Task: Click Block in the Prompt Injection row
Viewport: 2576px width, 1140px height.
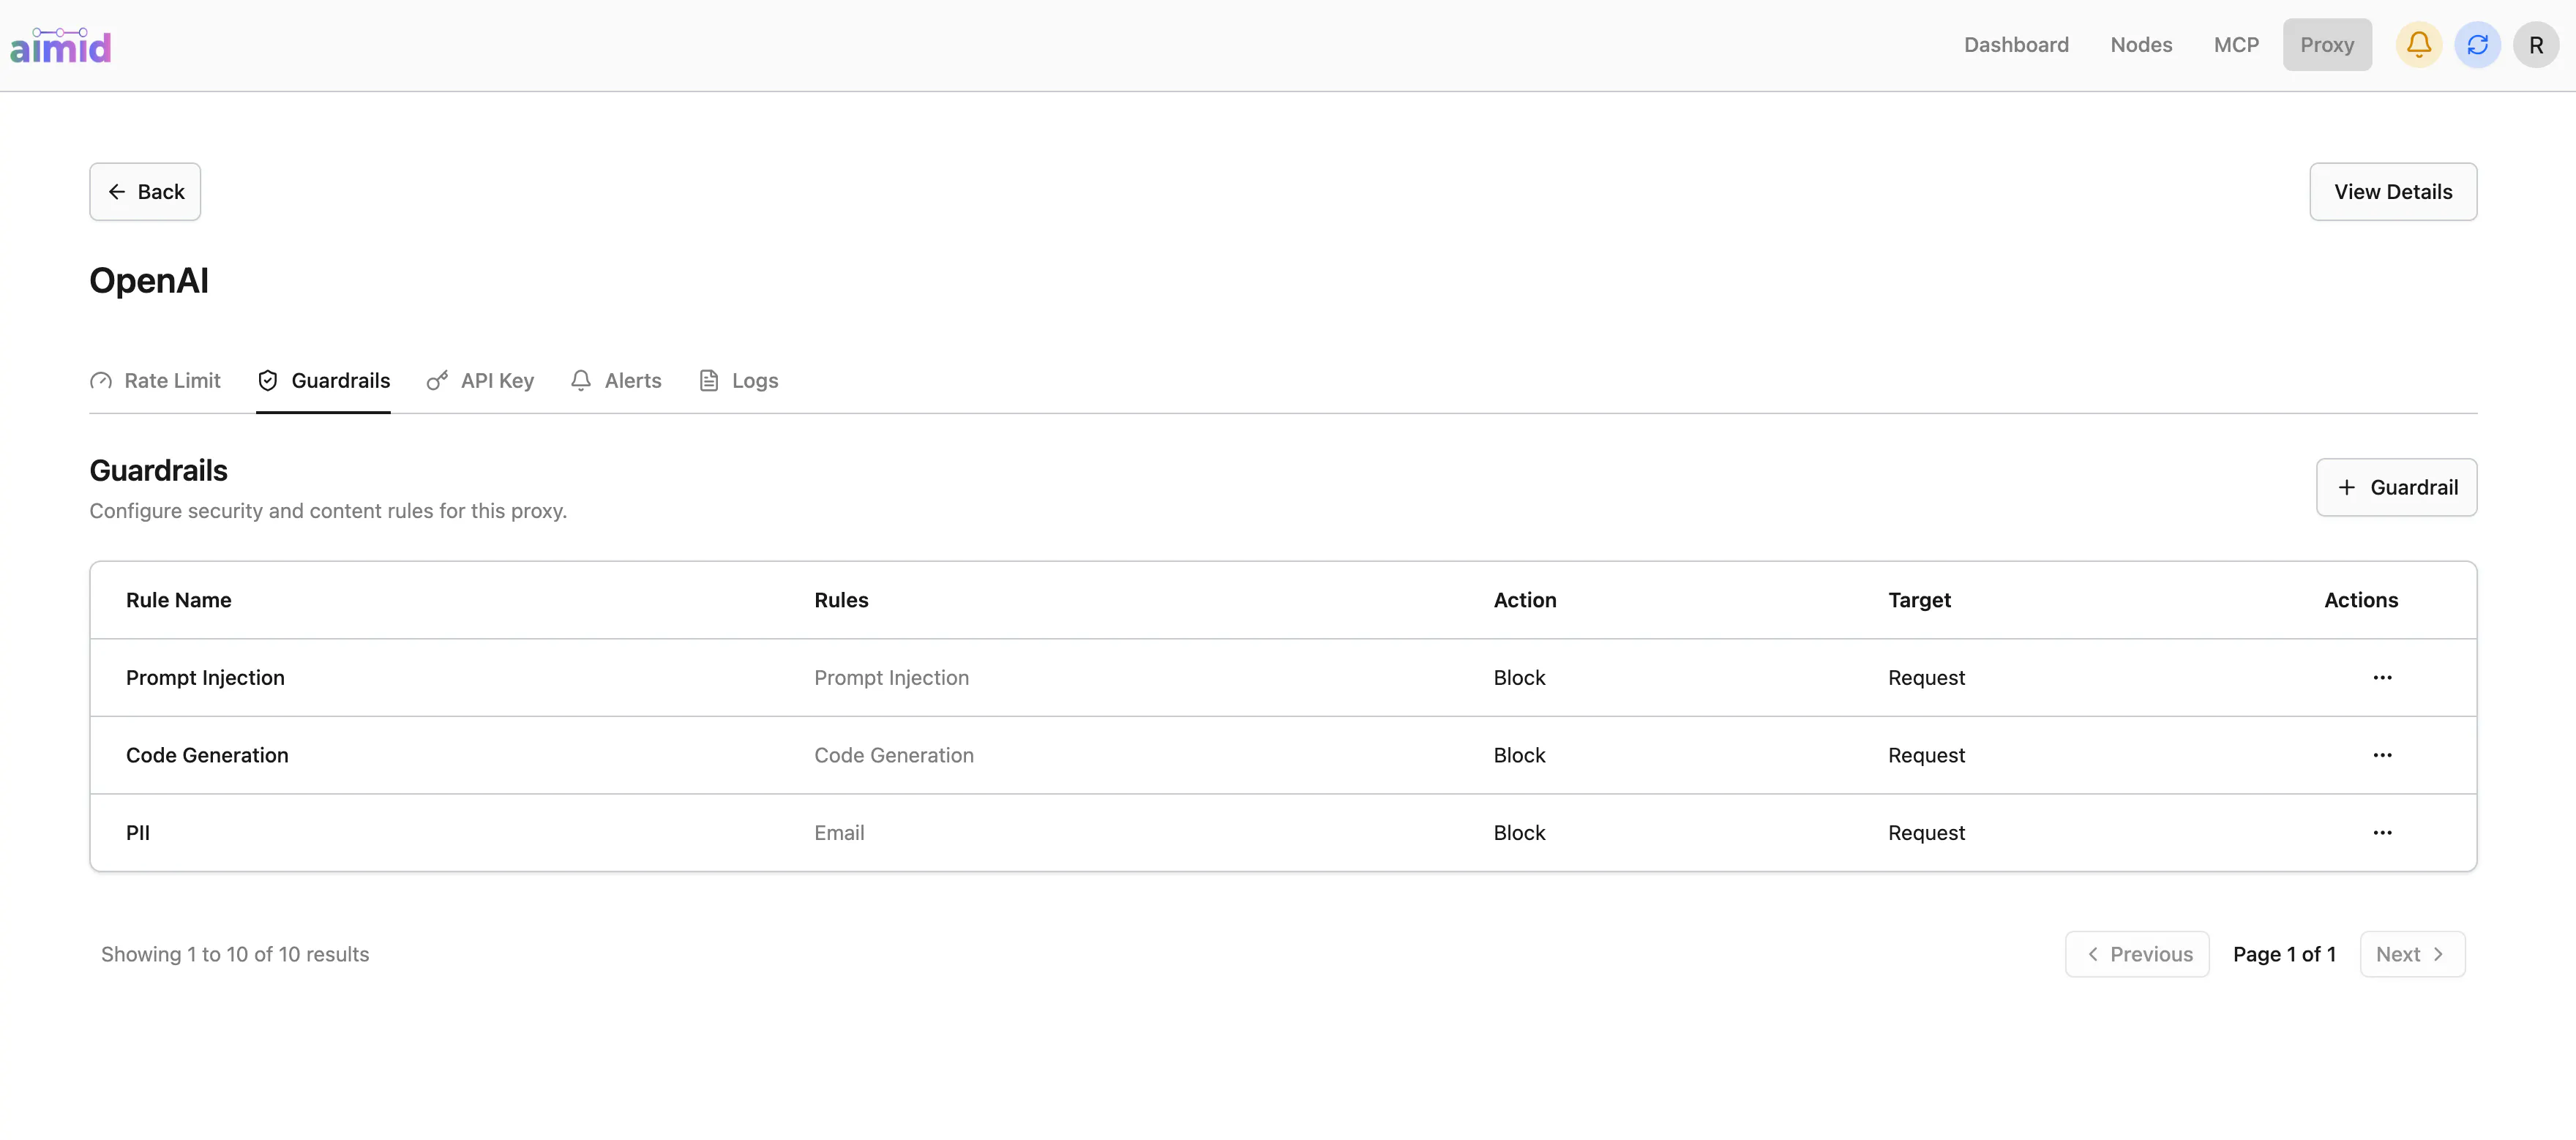Action: [x=1519, y=677]
